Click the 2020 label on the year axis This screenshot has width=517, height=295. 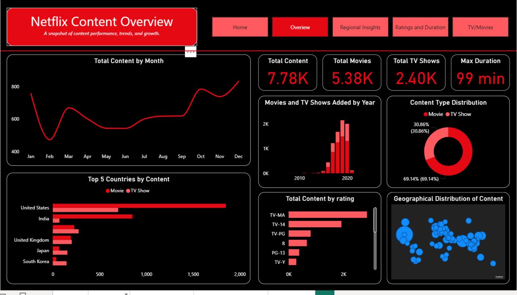(347, 178)
